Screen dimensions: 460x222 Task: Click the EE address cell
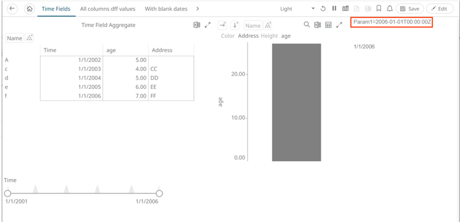[171, 87]
